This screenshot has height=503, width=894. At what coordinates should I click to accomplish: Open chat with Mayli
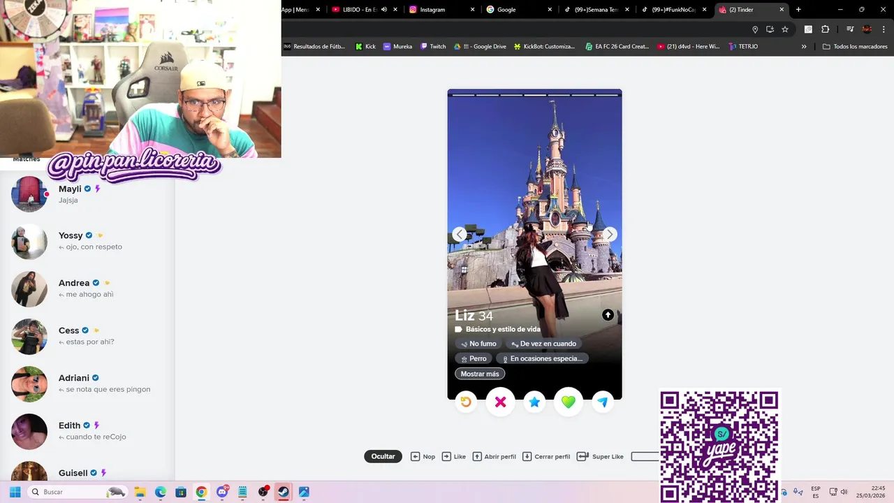87,194
